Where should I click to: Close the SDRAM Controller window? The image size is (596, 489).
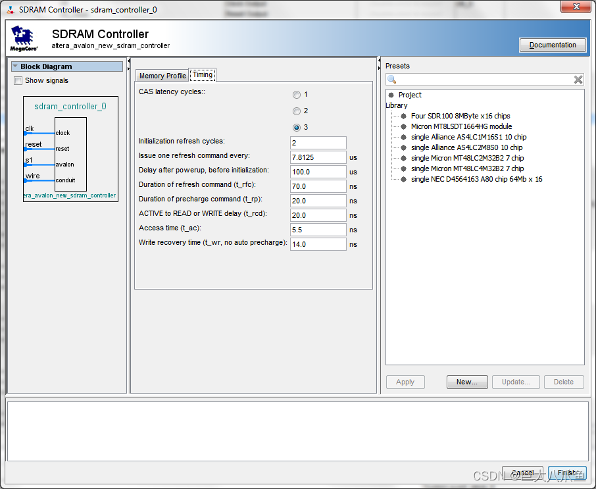(576, 7)
